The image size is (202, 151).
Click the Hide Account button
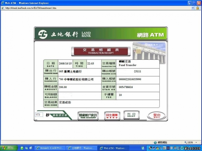88,116
